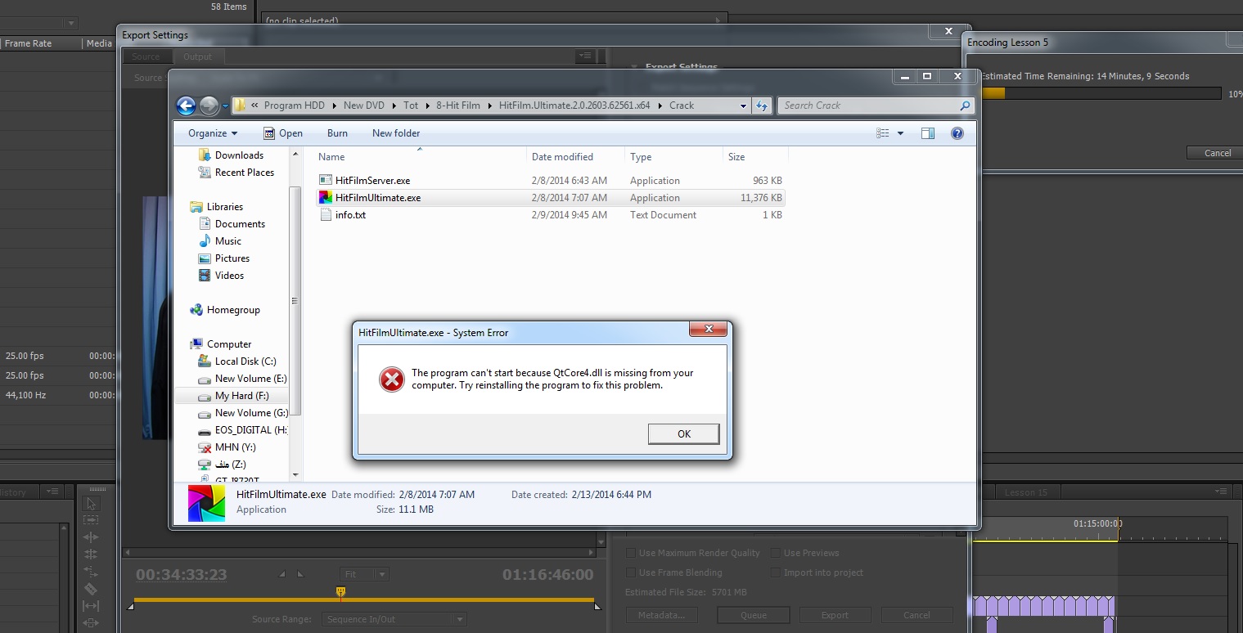Switch to the Output tab in Export Settings
Image resolution: width=1243 pixels, height=633 pixels.
click(197, 56)
